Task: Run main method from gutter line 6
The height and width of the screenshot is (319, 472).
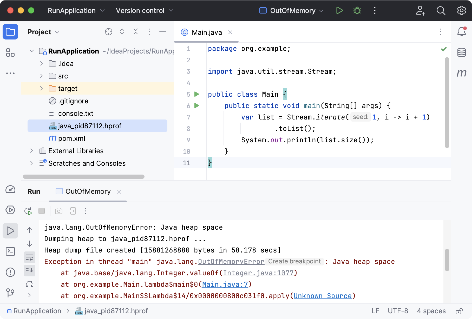Action: tap(197, 105)
